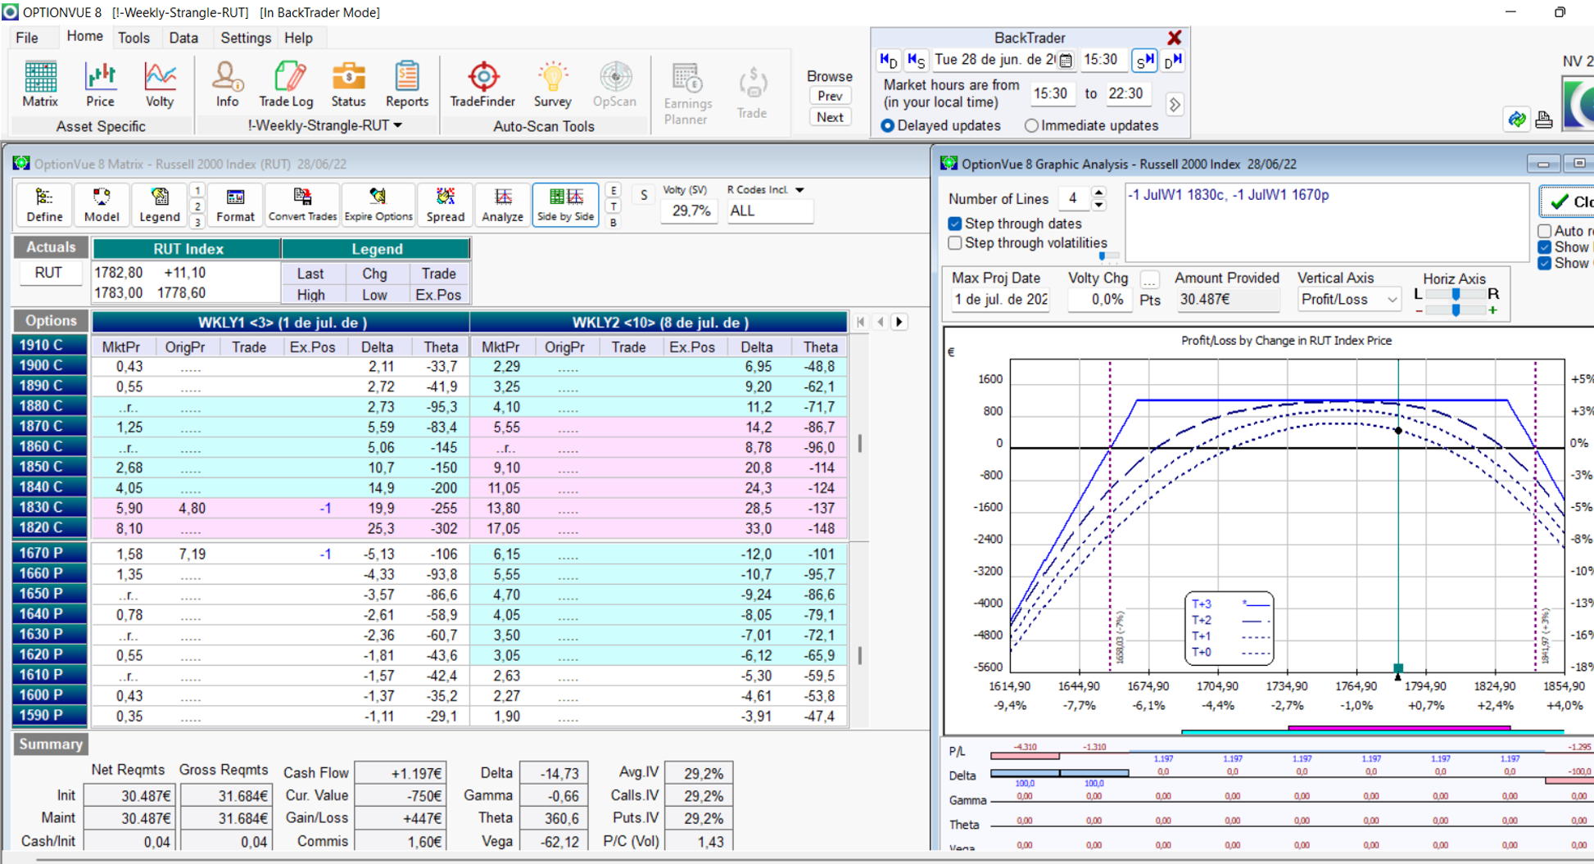The width and height of the screenshot is (1594, 864).
Task: Open the OpScan radar tool
Action: point(614,84)
